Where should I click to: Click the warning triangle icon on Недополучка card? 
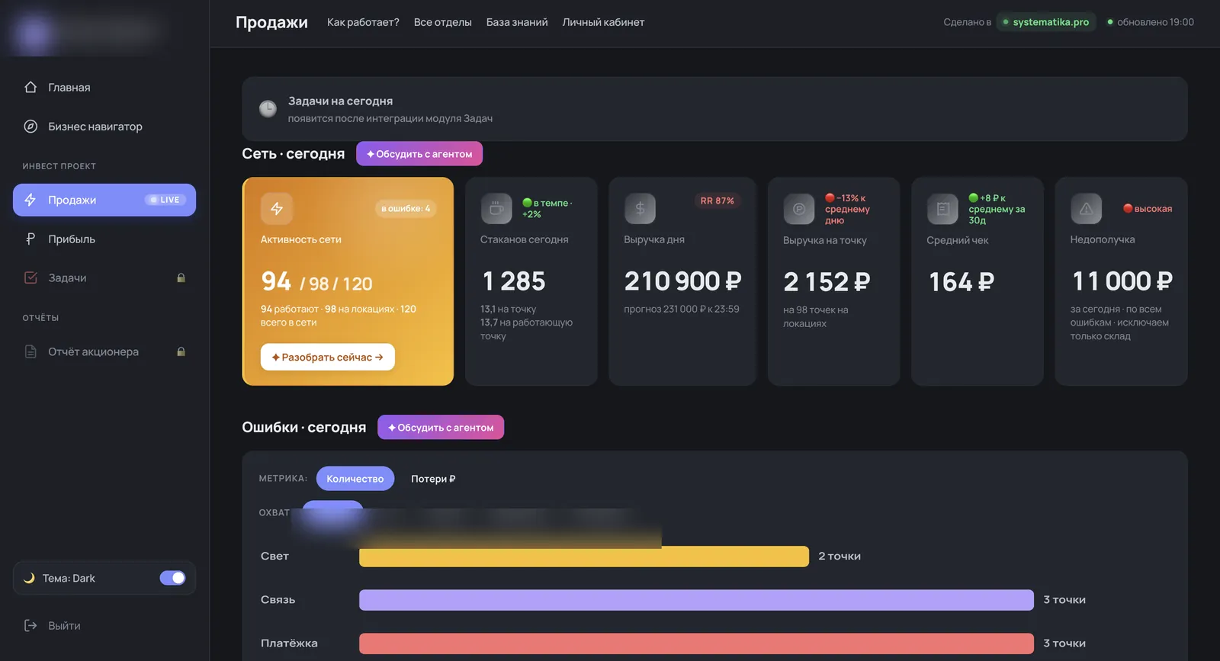pyautogui.click(x=1086, y=208)
